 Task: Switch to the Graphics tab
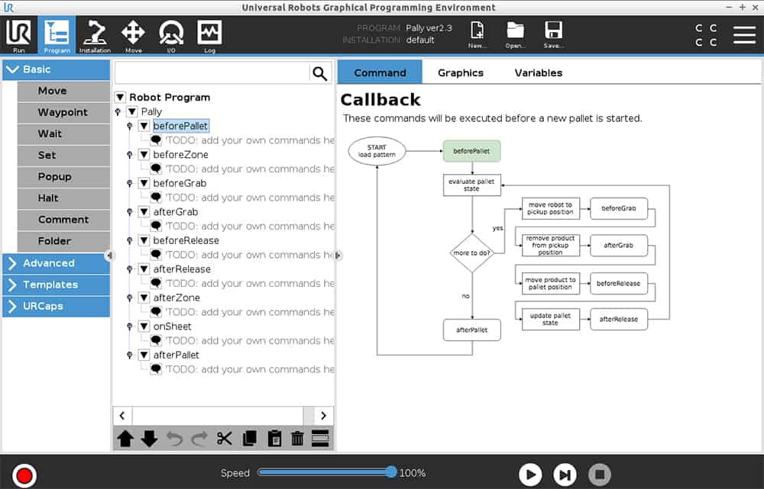(x=461, y=72)
